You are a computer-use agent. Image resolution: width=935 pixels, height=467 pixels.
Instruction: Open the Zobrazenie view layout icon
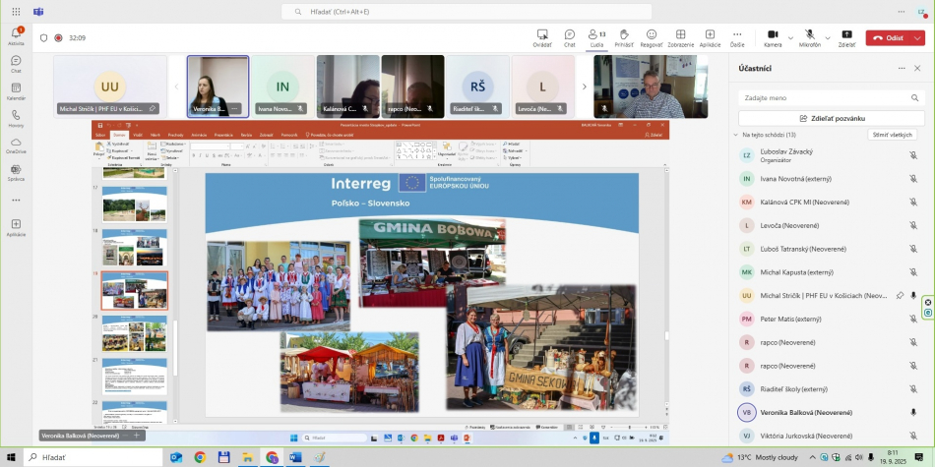[680, 34]
